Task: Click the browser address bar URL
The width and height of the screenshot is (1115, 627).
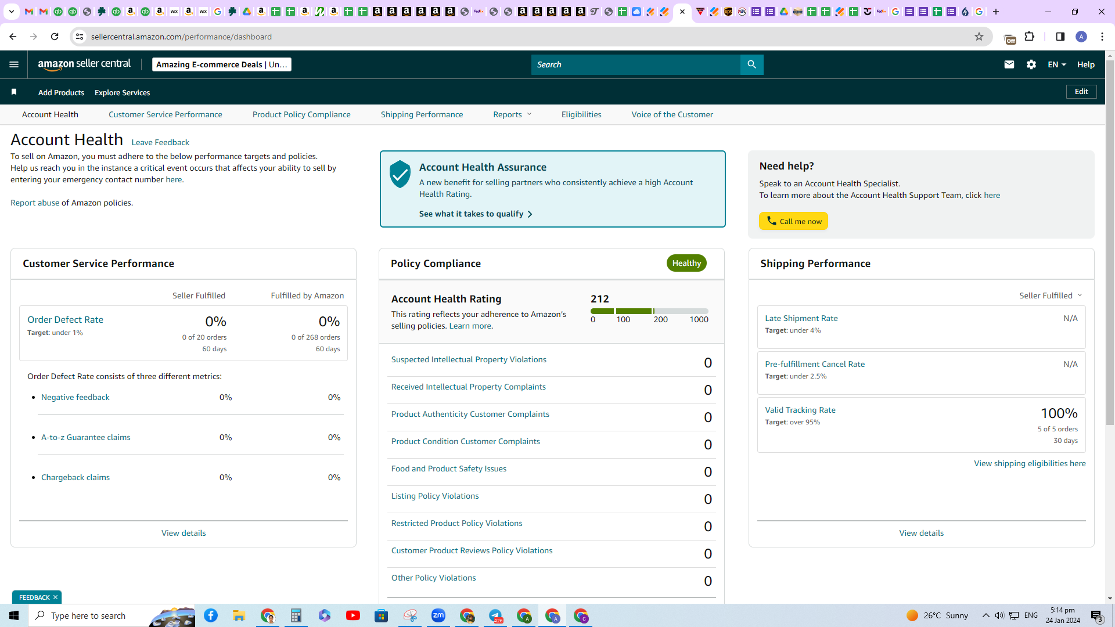Action: [181, 37]
